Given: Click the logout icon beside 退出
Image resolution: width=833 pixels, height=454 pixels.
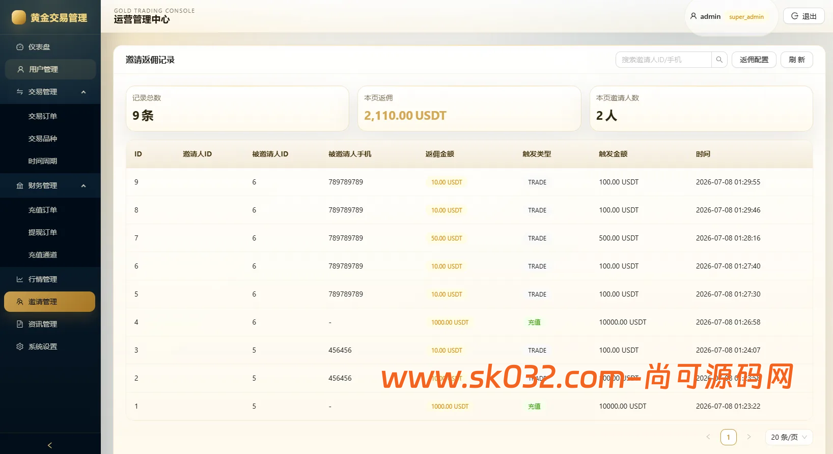Looking at the screenshot, I should [x=794, y=16].
